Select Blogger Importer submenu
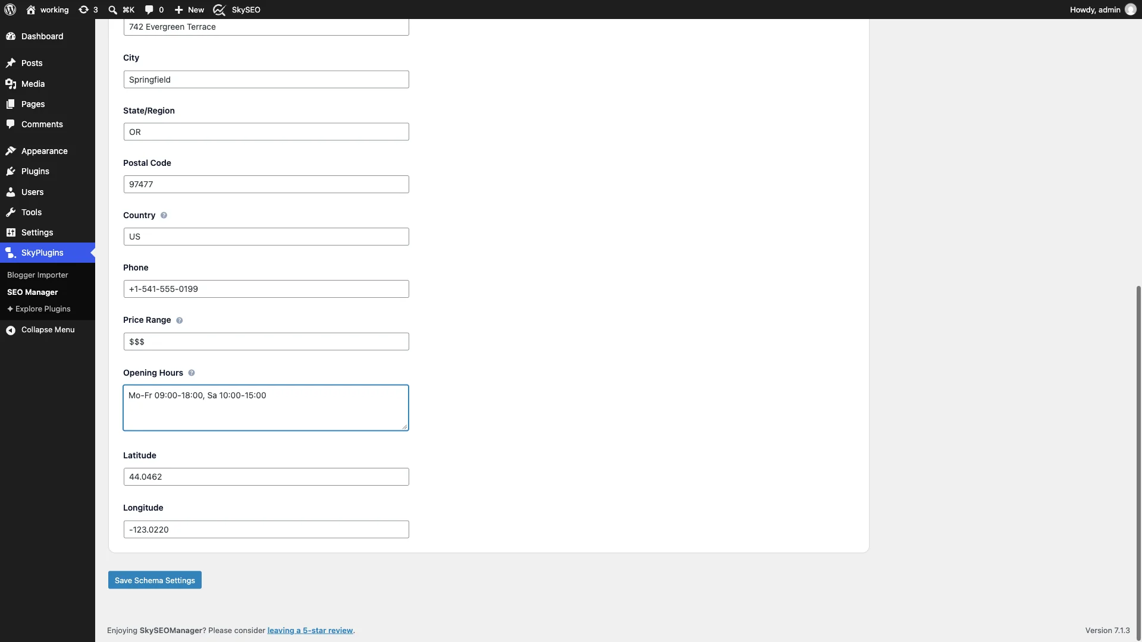The width and height of the screenshot is (1142, 642). 37,275
